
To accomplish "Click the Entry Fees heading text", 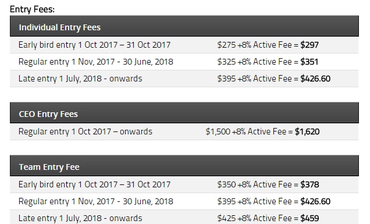I will 32,9.
